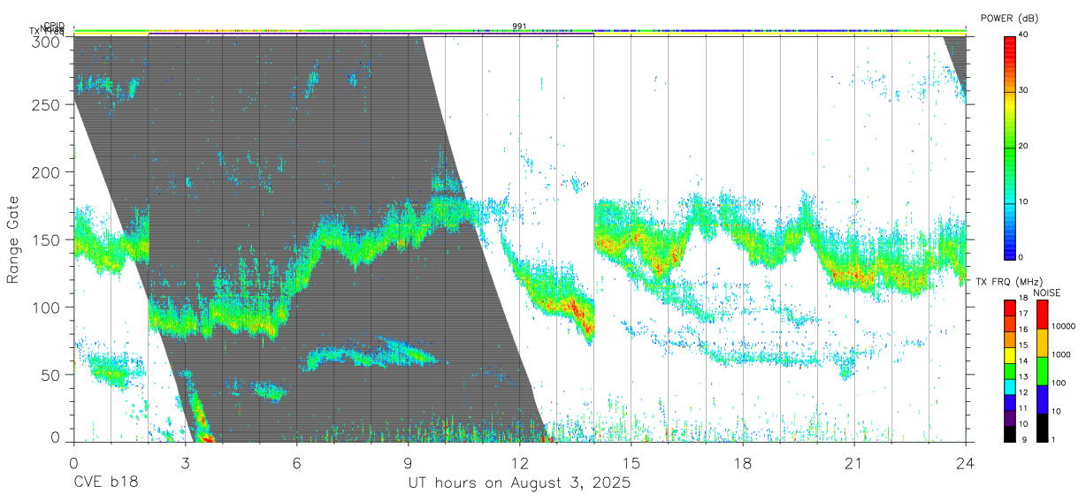1086x501 pixels.
Task: Click the 200 tick on the Range Gate axis
Action: tap(47, 172)
